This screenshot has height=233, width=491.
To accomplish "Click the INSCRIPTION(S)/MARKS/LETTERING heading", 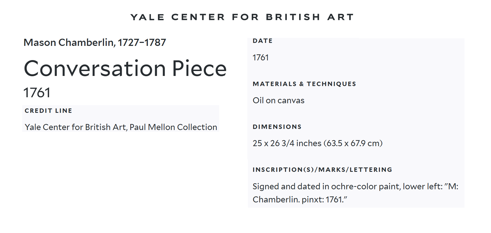I will coord(322,170).
